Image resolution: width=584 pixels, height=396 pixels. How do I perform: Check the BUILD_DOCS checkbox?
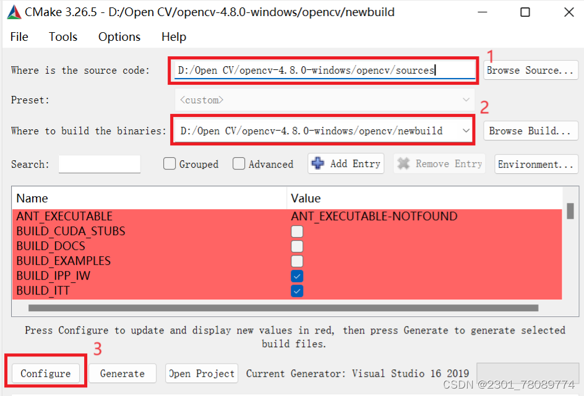(297, 246)
